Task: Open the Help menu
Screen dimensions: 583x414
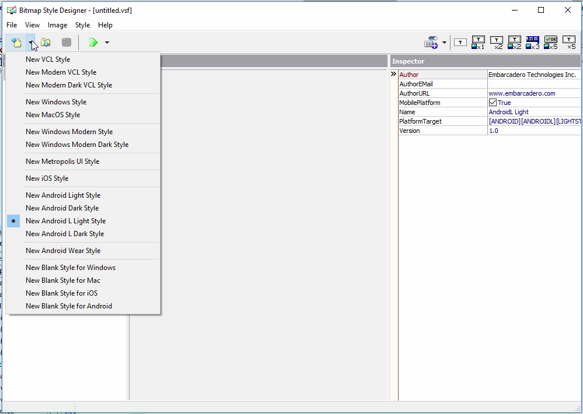Action: 105,25
